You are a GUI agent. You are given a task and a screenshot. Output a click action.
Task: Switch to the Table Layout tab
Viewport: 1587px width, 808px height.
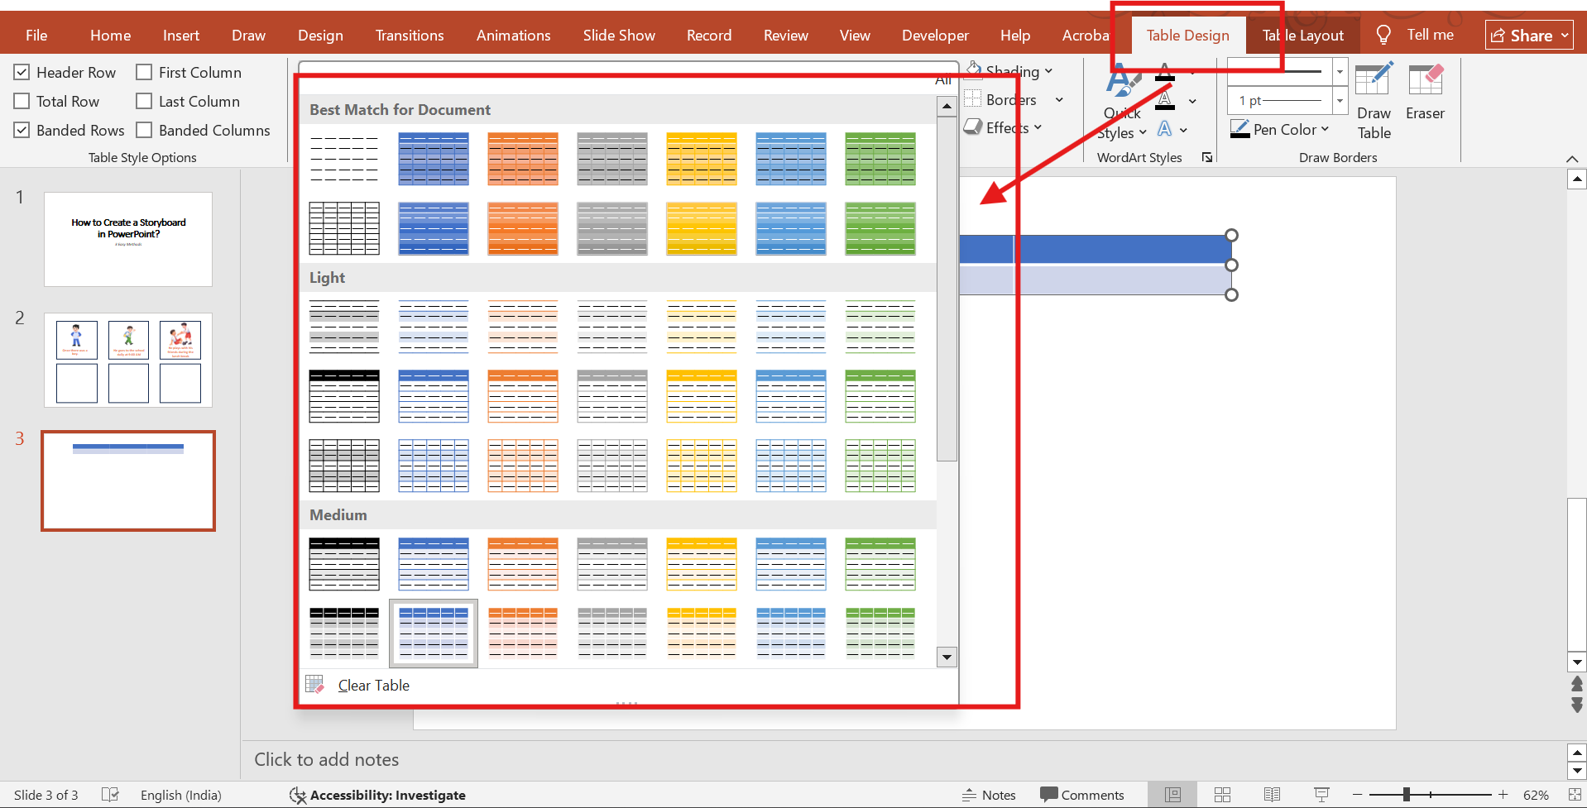point(1302,36)
